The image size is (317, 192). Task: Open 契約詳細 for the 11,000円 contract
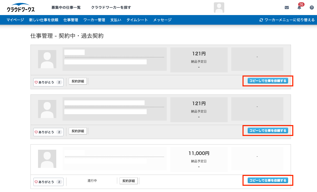129,181
